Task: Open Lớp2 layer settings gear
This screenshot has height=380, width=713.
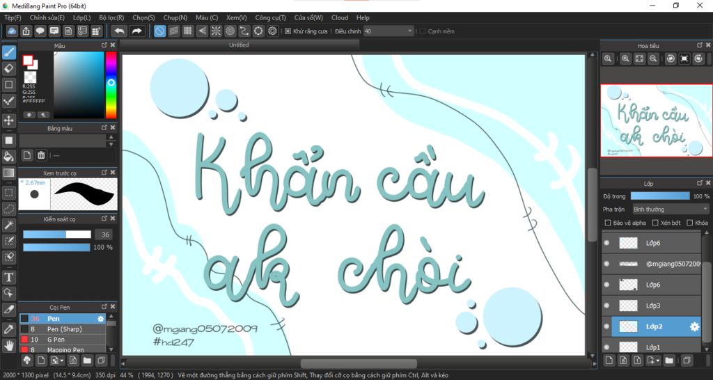Action: (x=694, y=326)
